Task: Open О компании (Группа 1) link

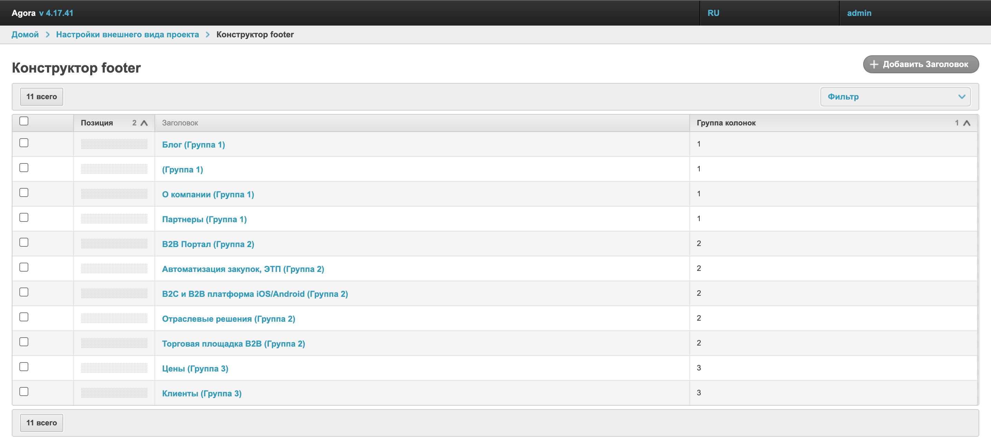Action: point(208,194)
